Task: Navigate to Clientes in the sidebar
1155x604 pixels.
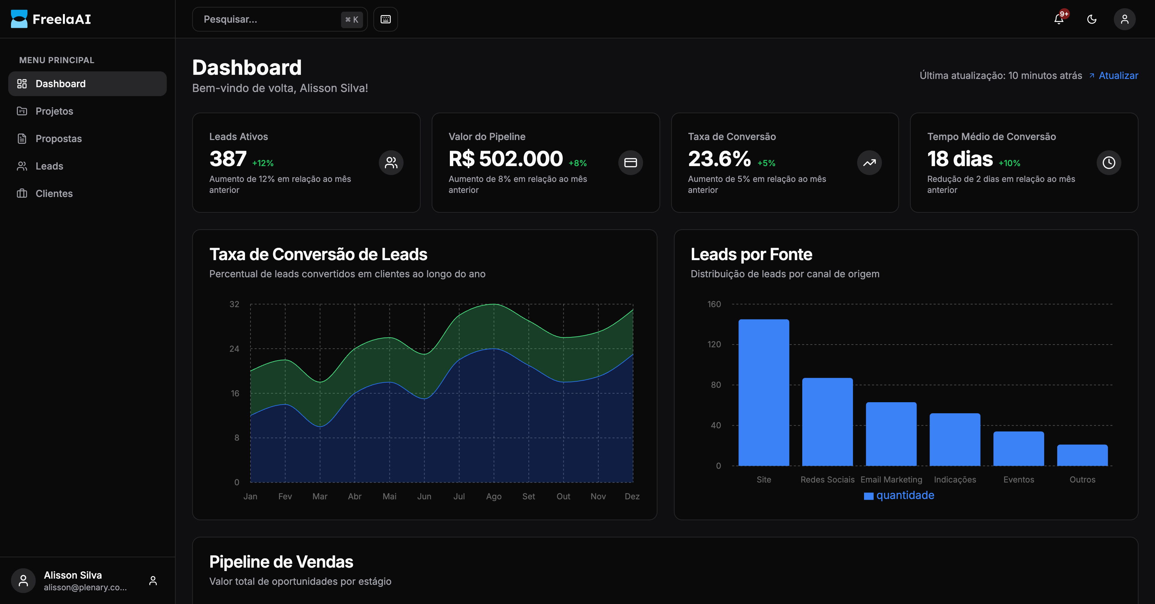Action: point(54,194)
